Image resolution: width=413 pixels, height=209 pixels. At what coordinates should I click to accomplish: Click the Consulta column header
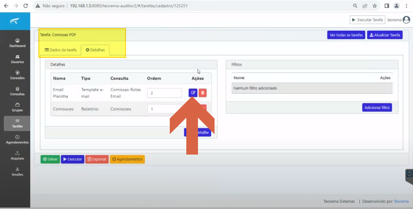[119, 78]
